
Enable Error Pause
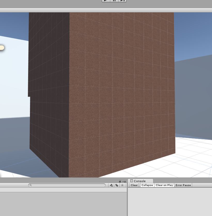(x=183, y=185)
